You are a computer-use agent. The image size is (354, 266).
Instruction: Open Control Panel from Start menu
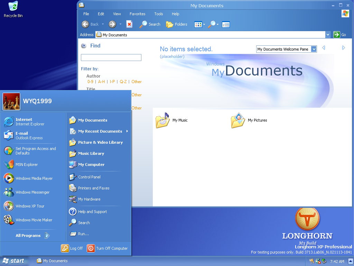89,177
